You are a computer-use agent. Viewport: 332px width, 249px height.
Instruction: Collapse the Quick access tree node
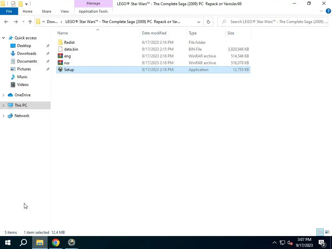3,38
